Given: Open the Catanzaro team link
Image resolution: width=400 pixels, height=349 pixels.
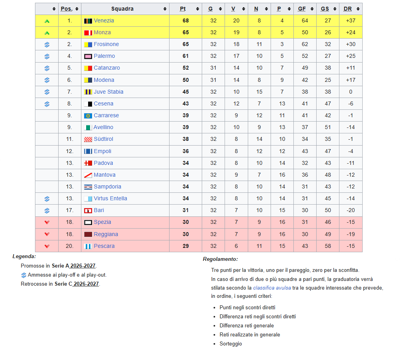Looking at the screenshot, I should 107,68.
